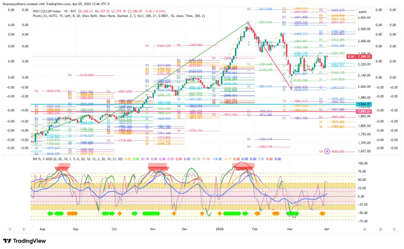Click the Y button on time axis

click(x=9, y=229)
